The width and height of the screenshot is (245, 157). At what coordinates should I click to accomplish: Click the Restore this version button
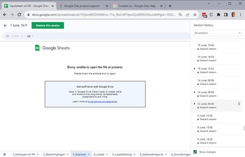coord(48,25)
